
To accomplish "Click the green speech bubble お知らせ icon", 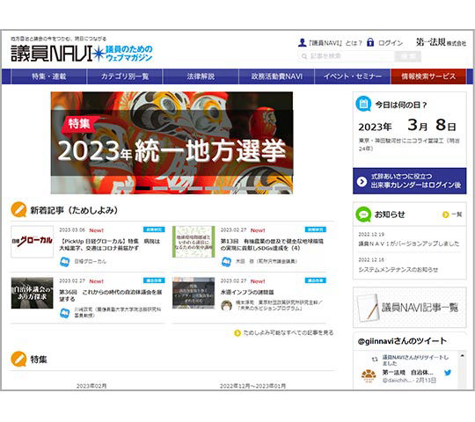I will point(363,215).
